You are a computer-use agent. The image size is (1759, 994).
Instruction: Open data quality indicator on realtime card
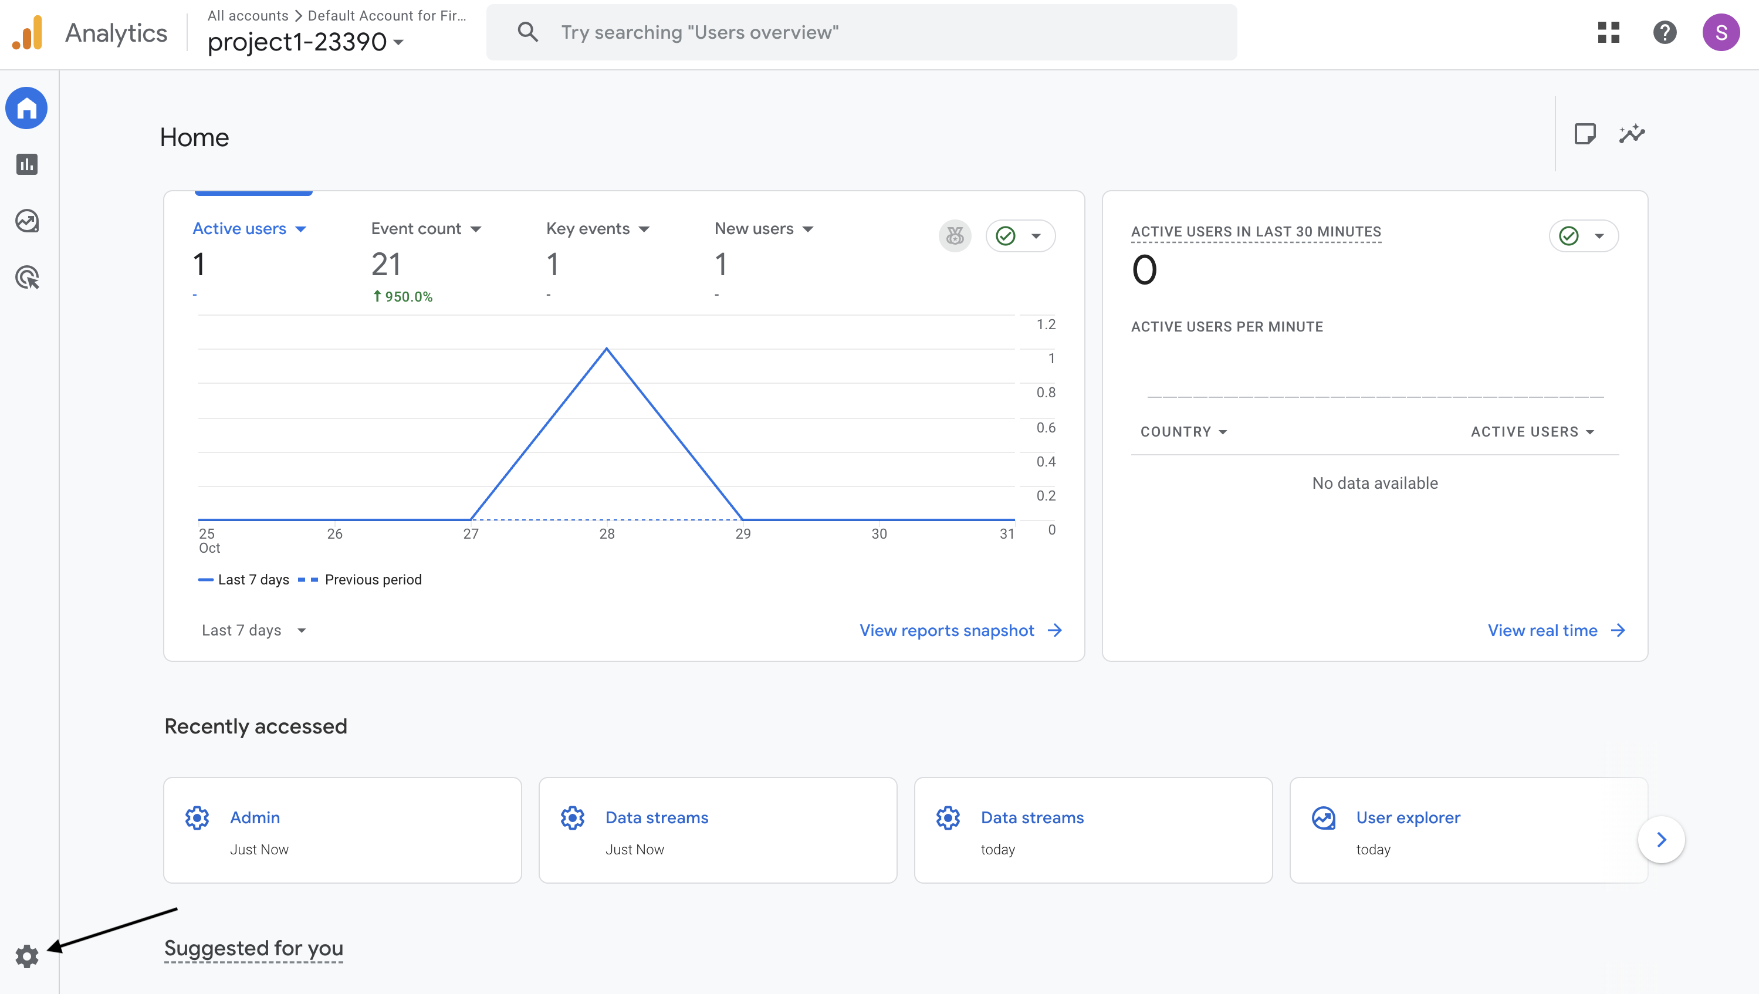pyautogui.click(x=1583, y=236)
